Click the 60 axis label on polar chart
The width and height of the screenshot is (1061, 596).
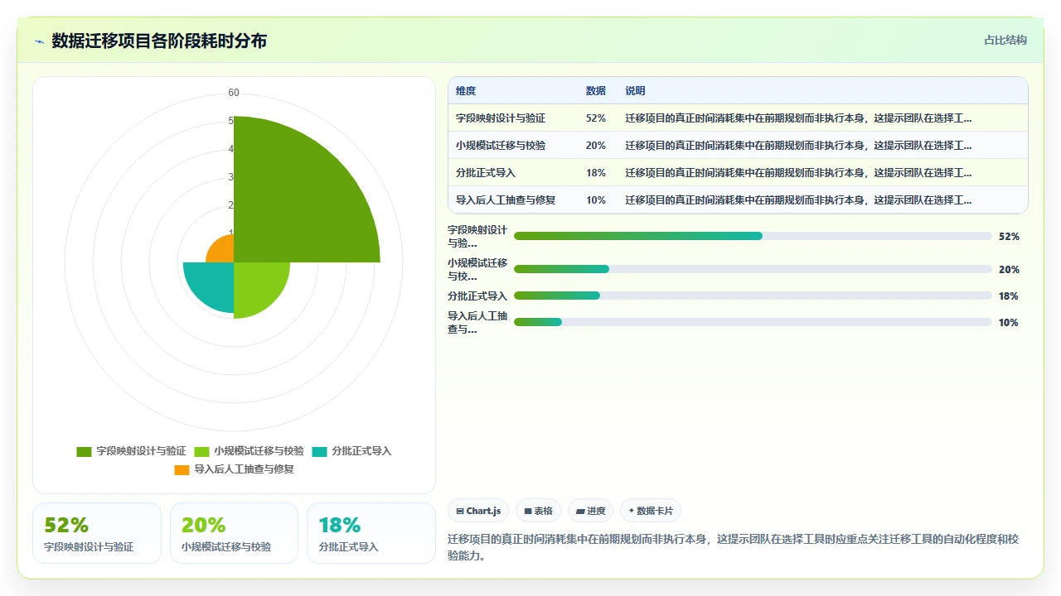click(234, 93)
